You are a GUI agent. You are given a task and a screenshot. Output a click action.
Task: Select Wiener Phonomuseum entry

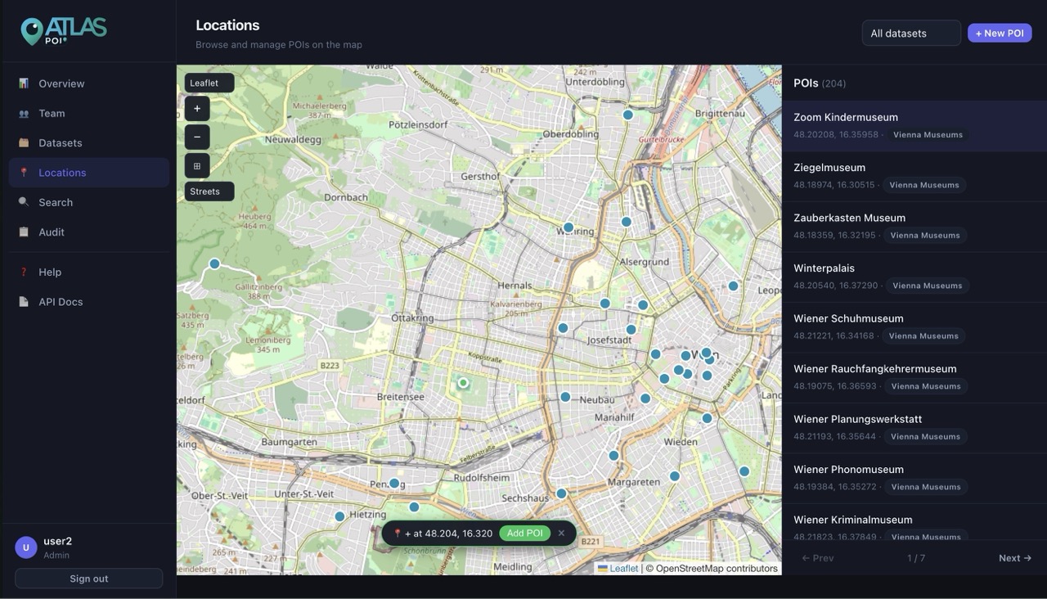(914, 478)
